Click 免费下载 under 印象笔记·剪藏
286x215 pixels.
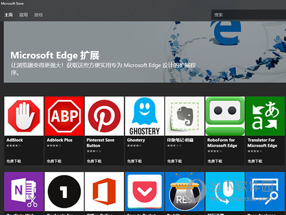point(175,161)
